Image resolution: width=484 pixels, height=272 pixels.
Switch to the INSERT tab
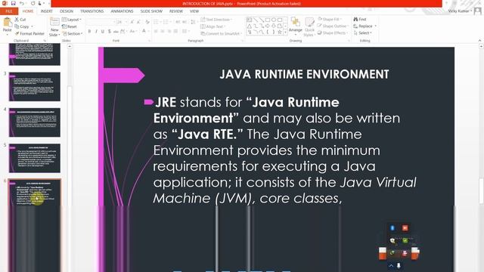coord(47,11)
